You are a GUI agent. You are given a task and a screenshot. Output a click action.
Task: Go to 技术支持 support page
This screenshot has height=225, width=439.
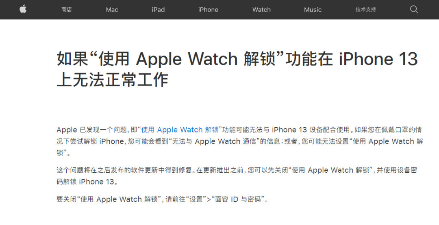pyautogui.click(x=366, y=9)
